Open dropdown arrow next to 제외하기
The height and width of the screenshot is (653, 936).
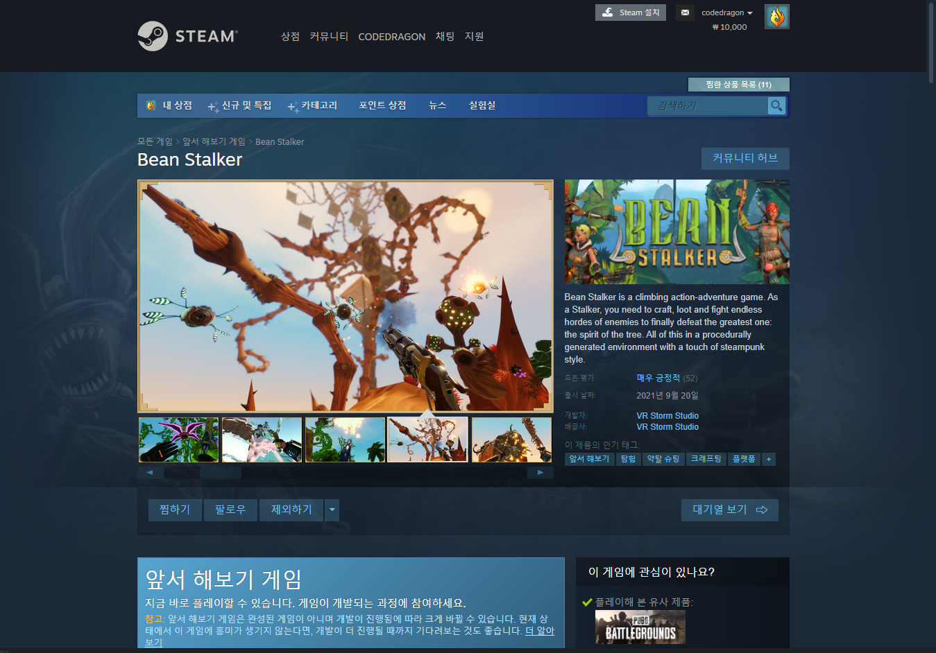point(332,510)
